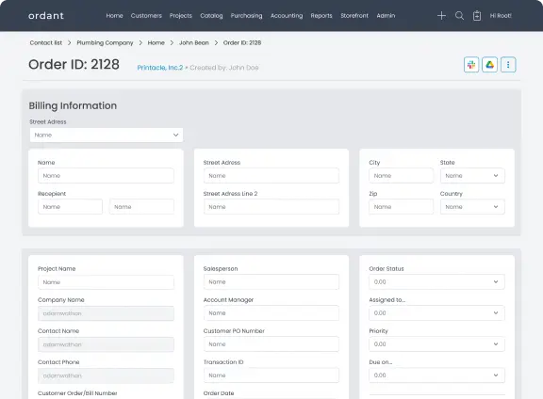The height and width of the screenshot is (399, 543).
Task: Click the Customer PO Number field
Action: point(271,344)
